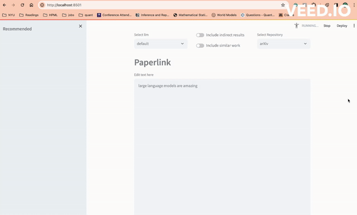Open the Streamlit three-dot main menu

point(354,26)
